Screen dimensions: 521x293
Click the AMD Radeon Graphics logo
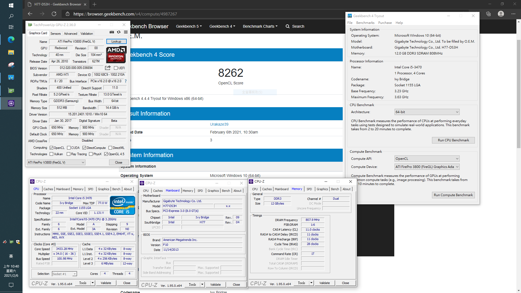(x=116, y=55)
